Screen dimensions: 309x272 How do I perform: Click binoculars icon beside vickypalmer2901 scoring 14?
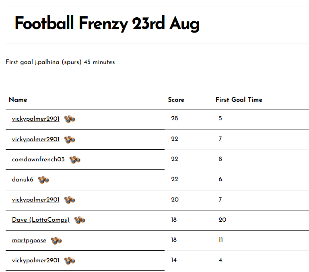click(x=70, y=261)
